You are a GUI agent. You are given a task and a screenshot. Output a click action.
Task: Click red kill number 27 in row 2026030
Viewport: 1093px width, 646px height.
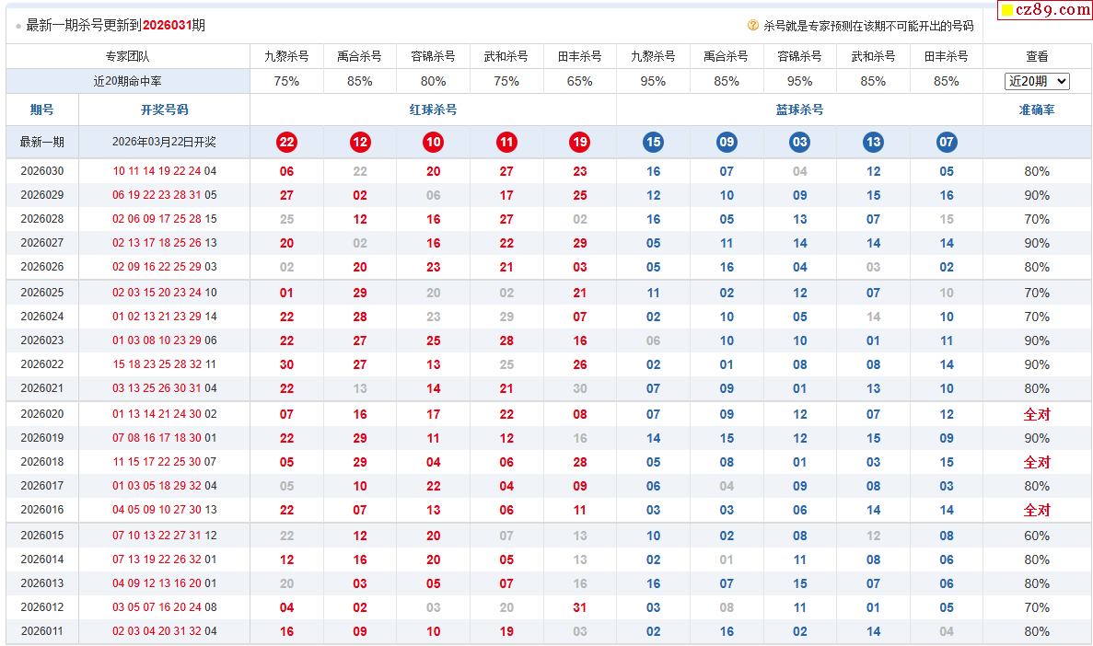[x=506, y=171]
